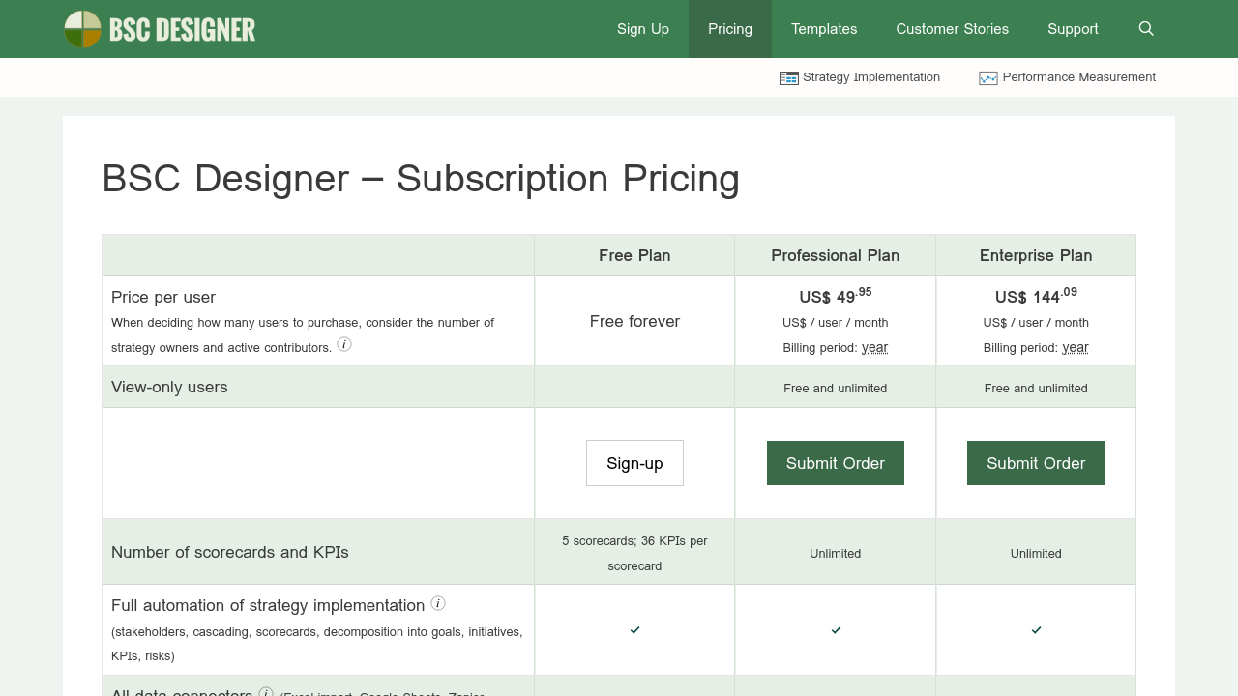
Task: Click Professional Plan 'Free and unlimited' cell
Action: tap(836, 388)
